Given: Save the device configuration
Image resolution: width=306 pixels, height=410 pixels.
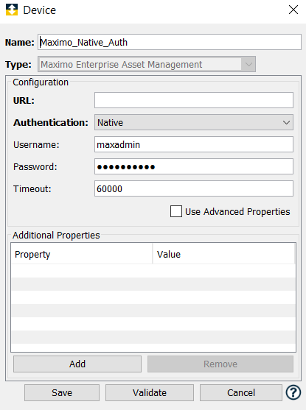Looking at the screenshot, I should pos(62,392).
